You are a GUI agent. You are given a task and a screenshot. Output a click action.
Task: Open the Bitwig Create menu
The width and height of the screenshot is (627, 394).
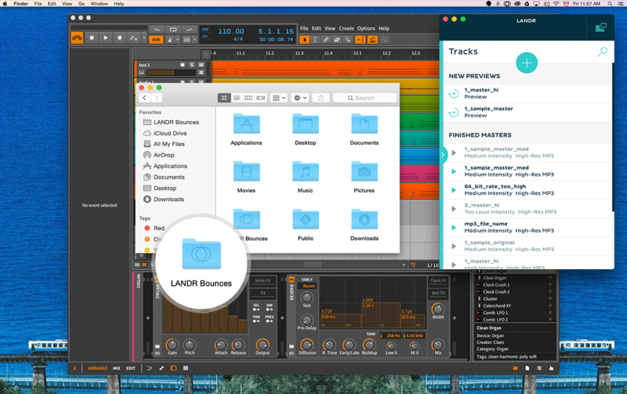coord(347,28)
